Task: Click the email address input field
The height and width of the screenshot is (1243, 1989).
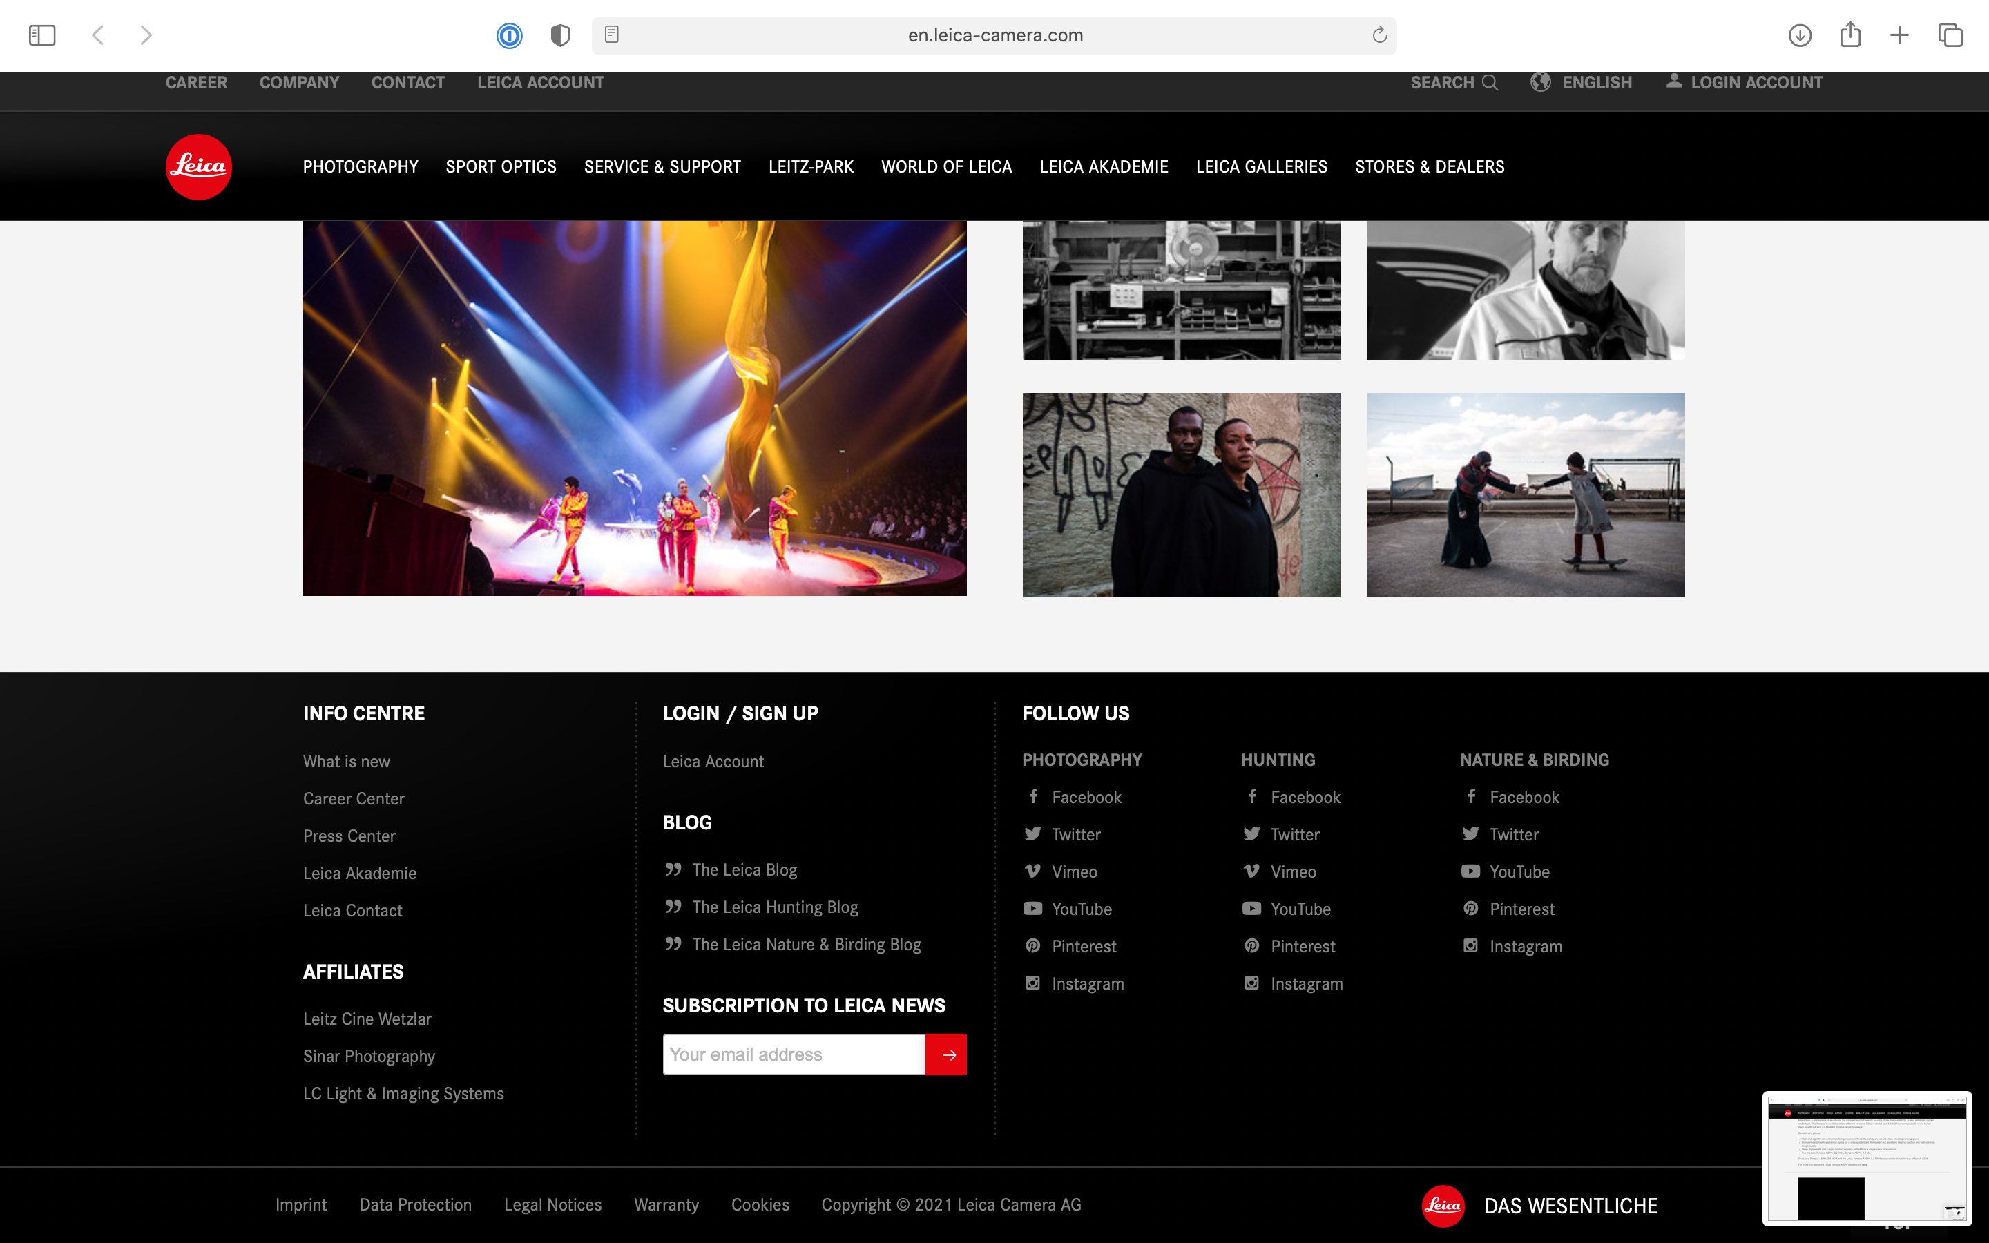Action: pos(794,1054)
